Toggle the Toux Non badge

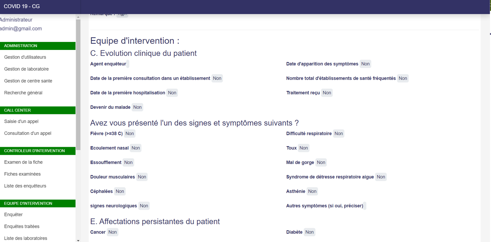click(304, 148)
